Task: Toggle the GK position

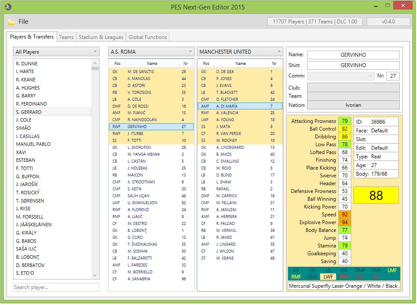Action: [296, 270]
